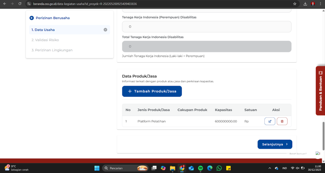Open the Chrome three-dot menu
The image size is (325, 173).
[321, 4]
